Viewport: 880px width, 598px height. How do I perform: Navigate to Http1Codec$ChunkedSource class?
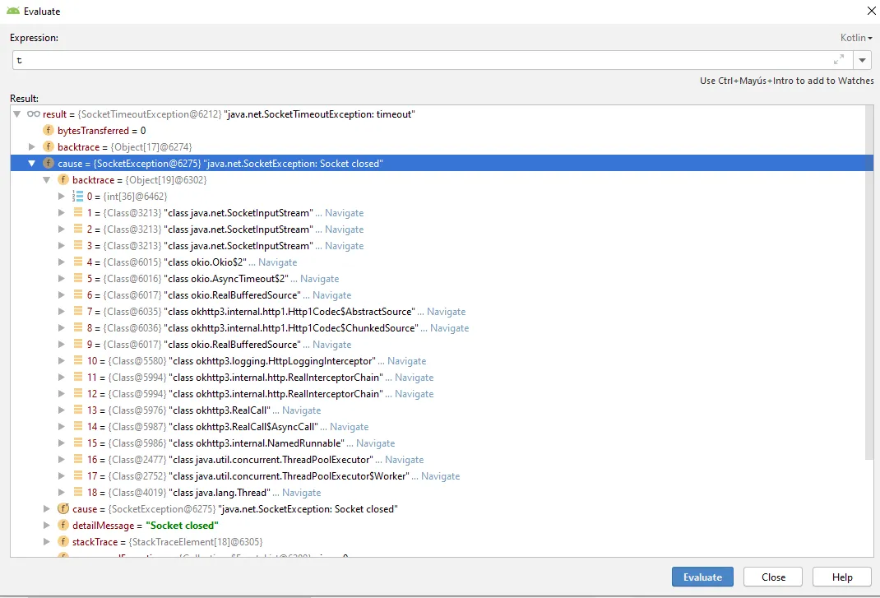coord(450,328)
